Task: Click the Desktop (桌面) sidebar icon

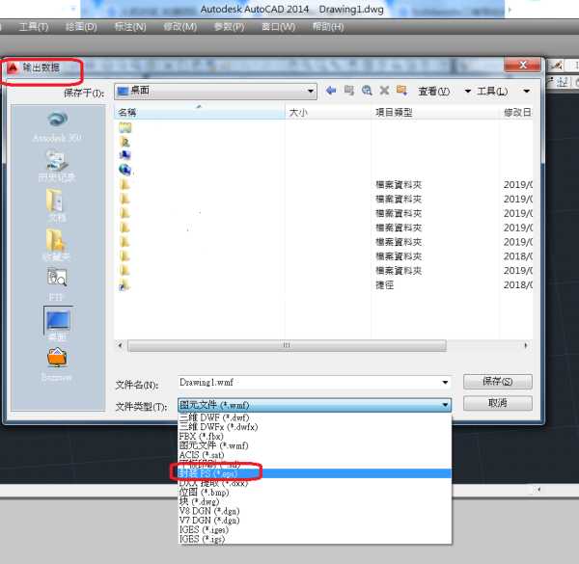Action: point(57,323)
